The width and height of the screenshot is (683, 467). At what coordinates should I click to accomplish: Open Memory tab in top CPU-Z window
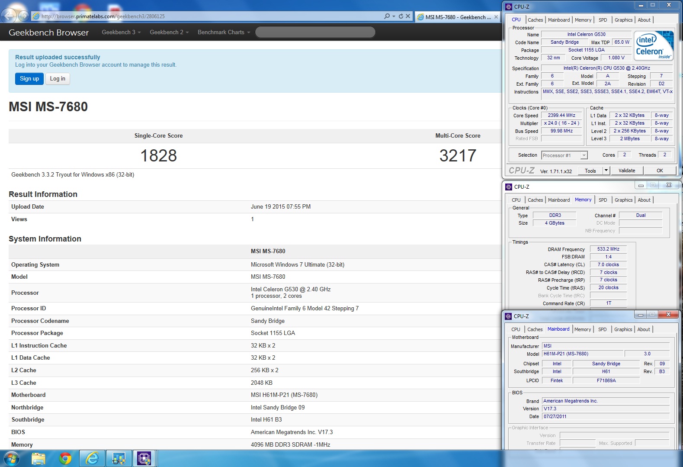pyautogui.click(x=583, y=20)
